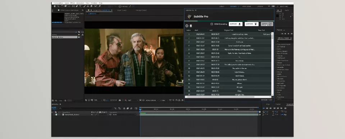The image size is (345, 139).
Task: Open the 1 View layout dropdown
Action: pyautogui.click(x=164, y=100)
